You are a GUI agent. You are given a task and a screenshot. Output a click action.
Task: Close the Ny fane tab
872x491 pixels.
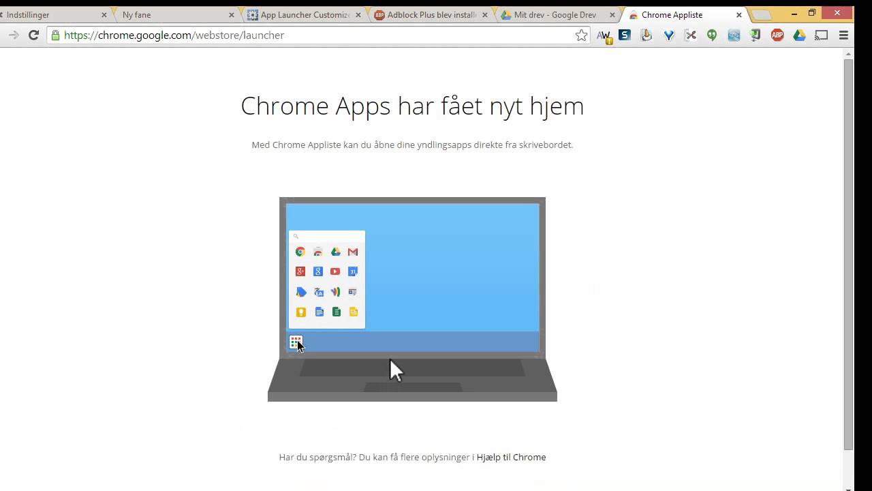(232, 15)
